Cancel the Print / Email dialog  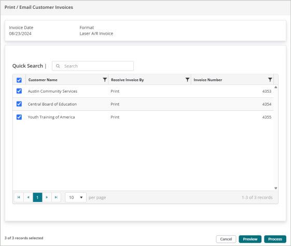click(x=226, y=239)
